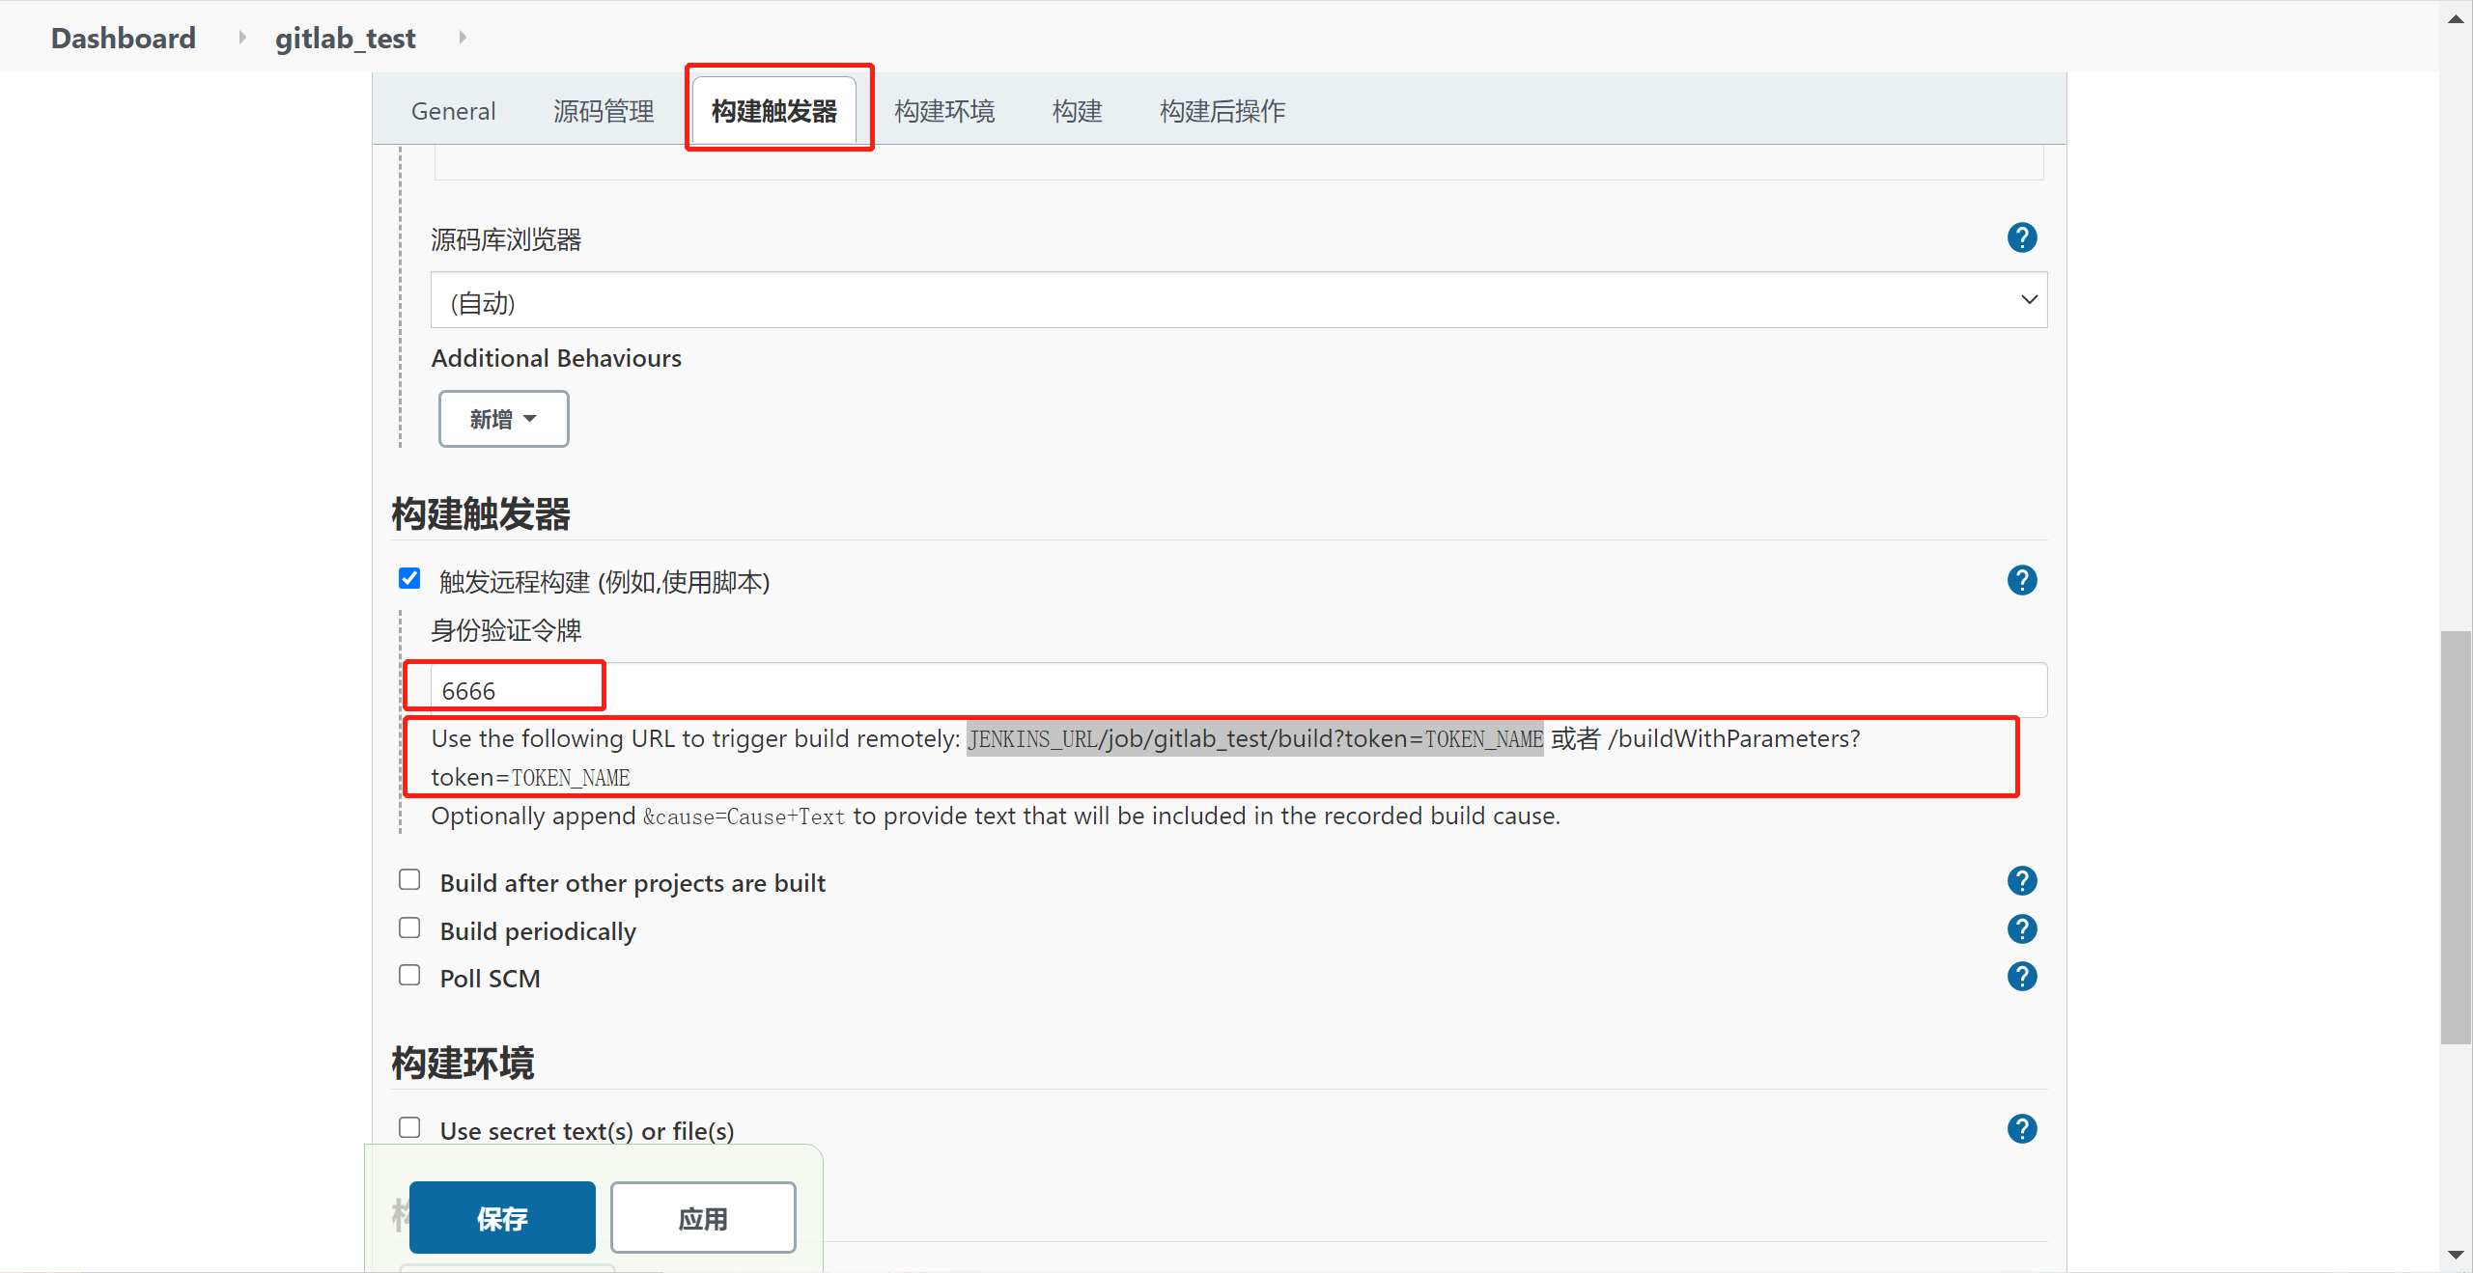Open help for 源码库浏览器 setting
Image resolution: width=2473 pixels, height=1273 pixels.
coord(2021,237)
